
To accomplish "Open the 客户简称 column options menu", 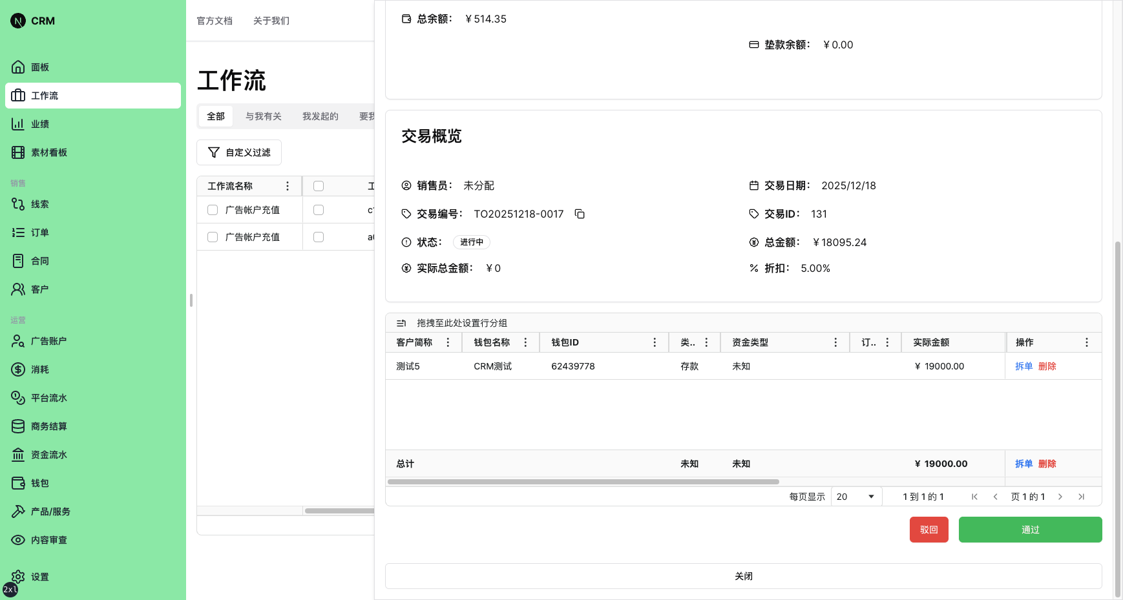I will (x=449, y=342).
